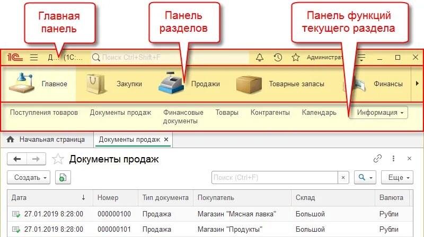The image size is (424, 237).
Task: Switch to Начальная страница tab
Action: pyautogui.click(x=46, y=140)
